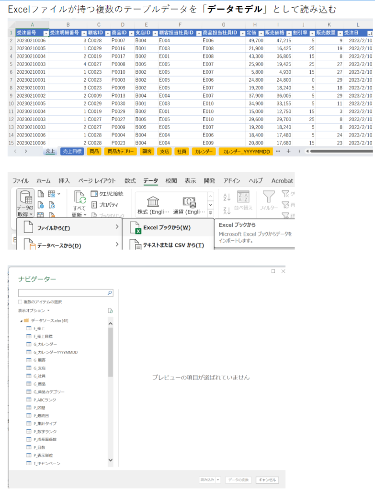The height and width of the screenshot is (490, 375).
Task: Select the F_売上 table in Navigator
Action: 39,328
